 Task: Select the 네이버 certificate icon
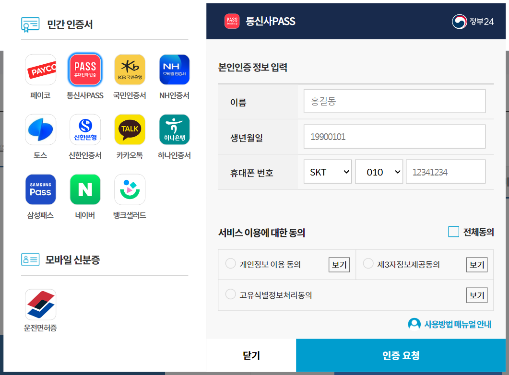click(x=85, y=189)
